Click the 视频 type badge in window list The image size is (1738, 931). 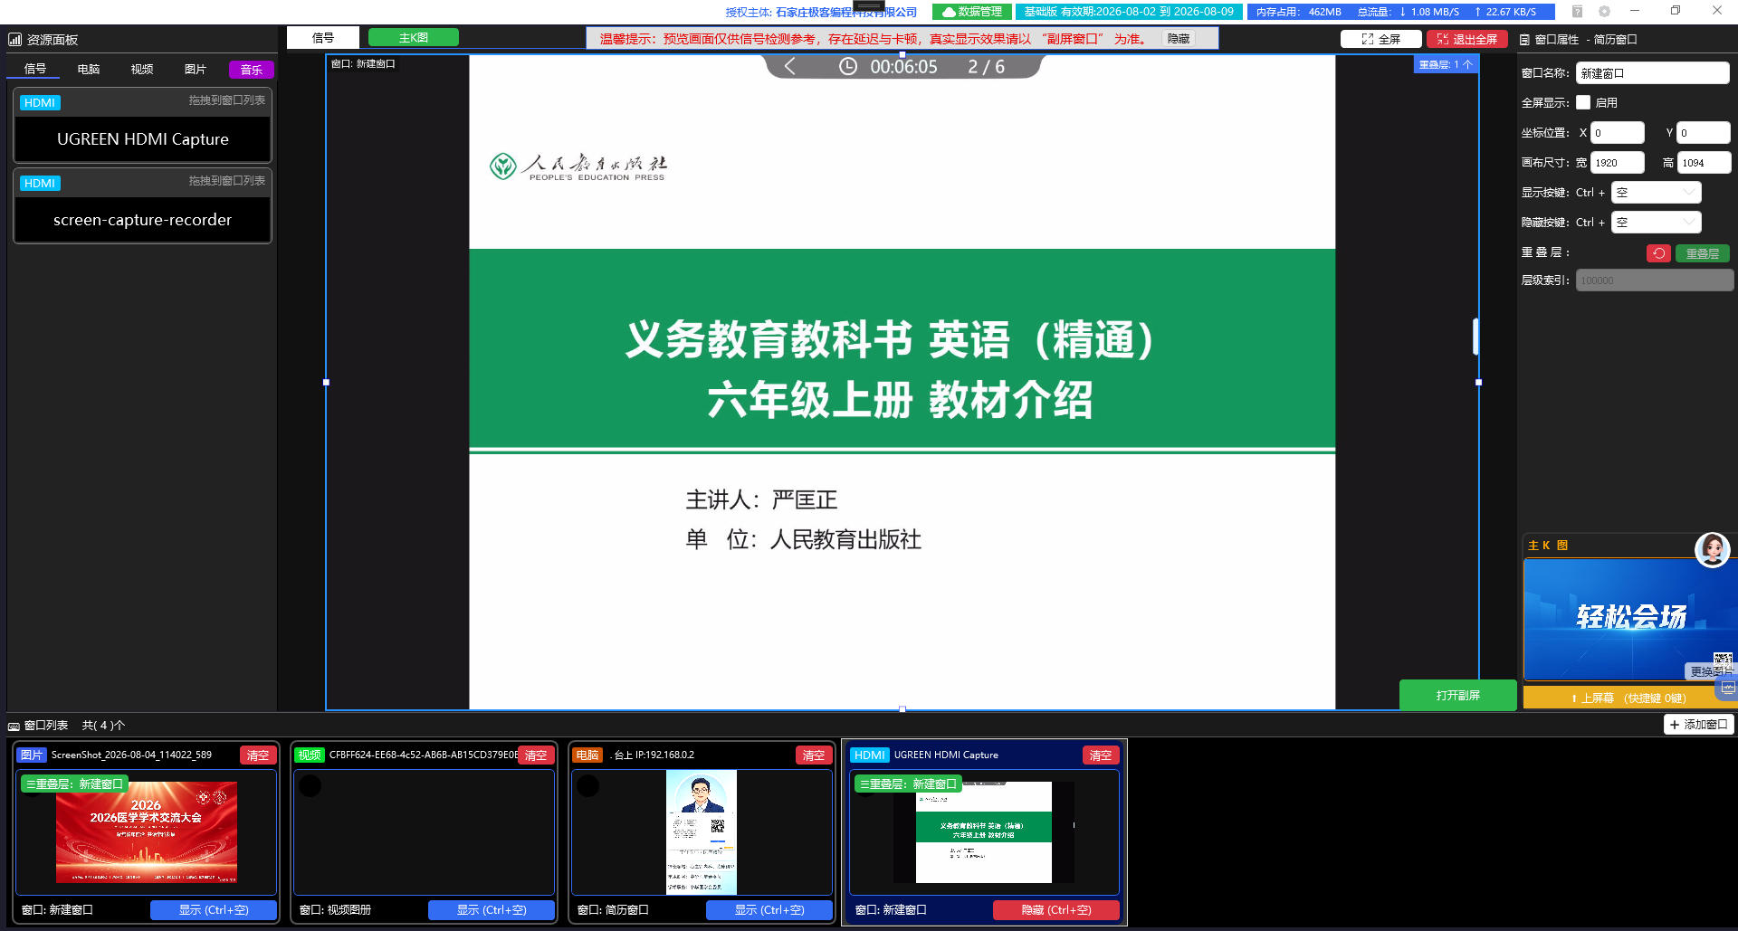[x=310, y=755]
